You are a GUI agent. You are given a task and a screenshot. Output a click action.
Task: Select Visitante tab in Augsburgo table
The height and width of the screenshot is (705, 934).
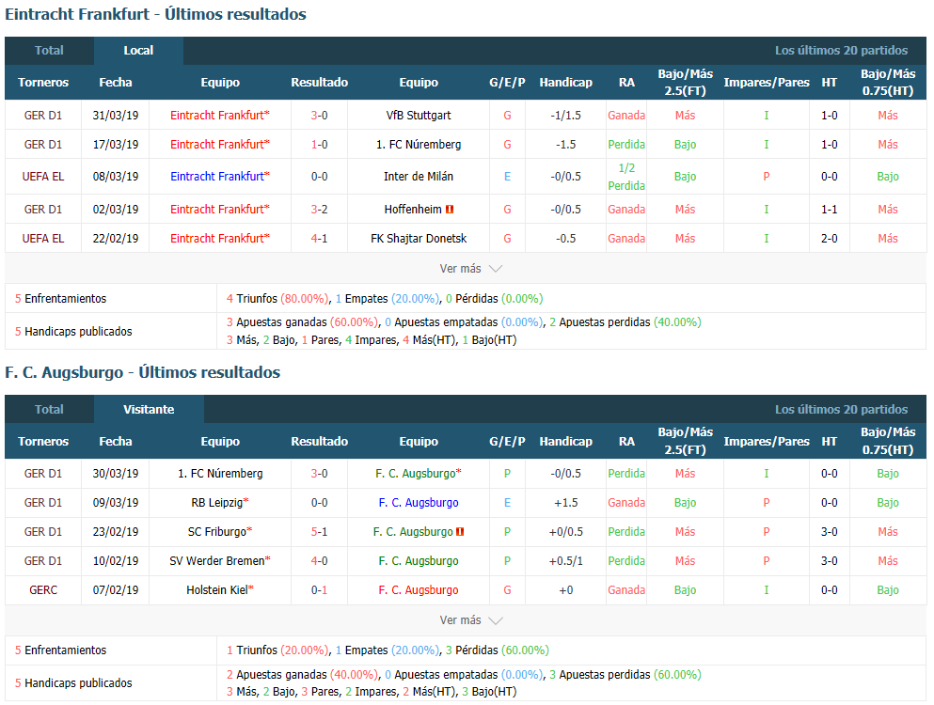tap(149, 410)
